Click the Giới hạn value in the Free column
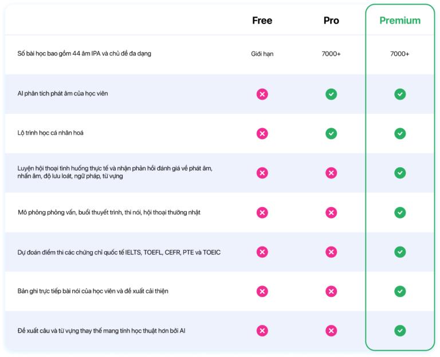The height and width of the screenshot is (357, 440). (262, 54)
